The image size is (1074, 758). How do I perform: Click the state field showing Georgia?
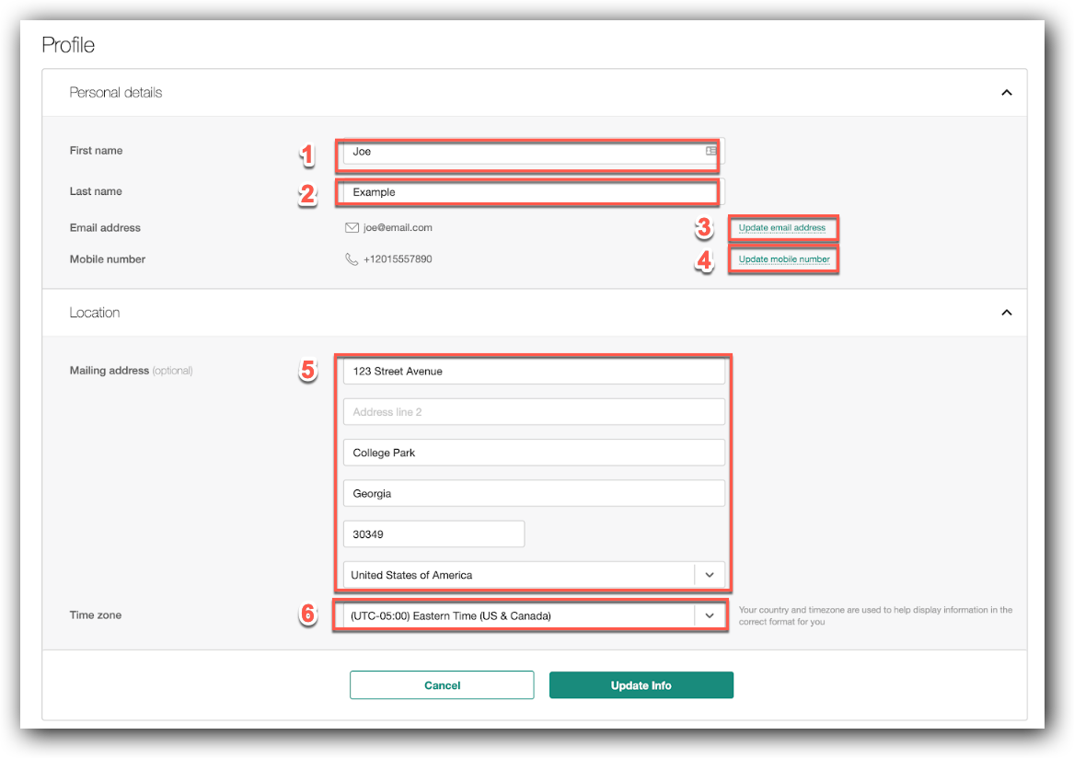click(x=515, y=492)
